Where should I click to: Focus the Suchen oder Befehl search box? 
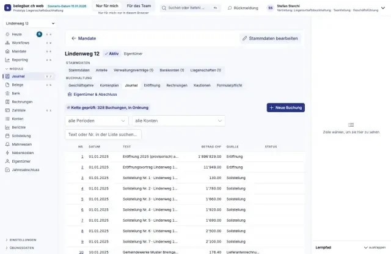point(190,8)
